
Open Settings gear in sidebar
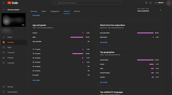(4, 87)
